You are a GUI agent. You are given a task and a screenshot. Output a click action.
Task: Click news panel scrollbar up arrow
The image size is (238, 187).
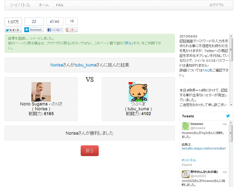(231, 36)
